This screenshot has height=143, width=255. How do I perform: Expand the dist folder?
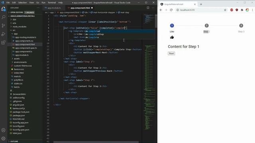(14, 19)
